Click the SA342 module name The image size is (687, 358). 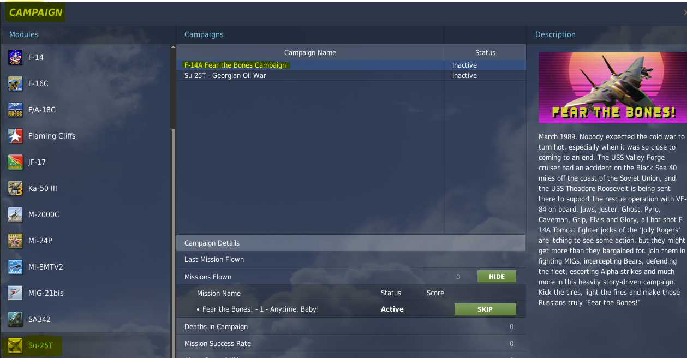[39, 319]
